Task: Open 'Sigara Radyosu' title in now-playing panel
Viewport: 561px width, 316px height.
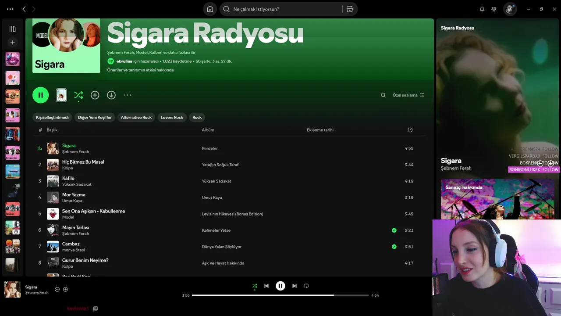Action: click(x=458, y=28)
